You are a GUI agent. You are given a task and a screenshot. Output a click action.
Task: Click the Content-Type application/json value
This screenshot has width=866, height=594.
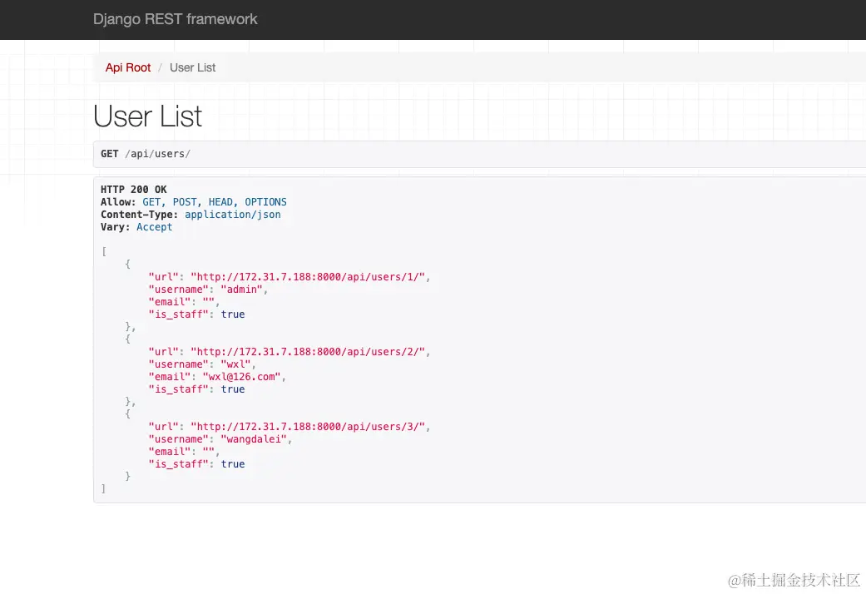coord(233,215)
